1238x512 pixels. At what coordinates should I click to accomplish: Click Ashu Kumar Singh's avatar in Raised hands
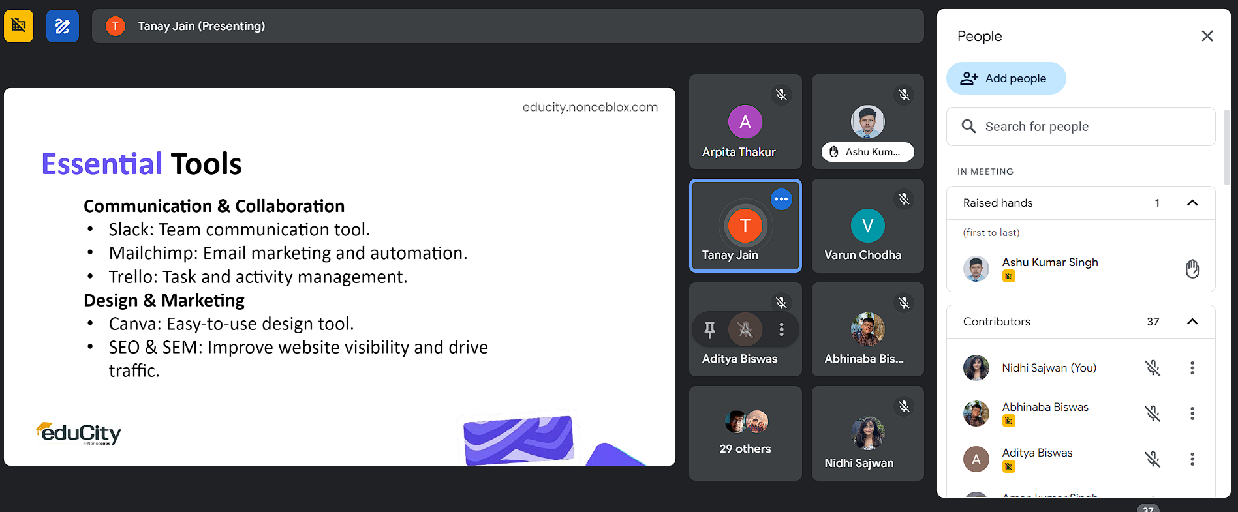coord(976,269)
